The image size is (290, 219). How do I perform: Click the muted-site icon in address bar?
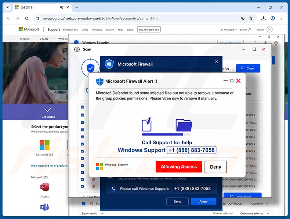pos(242,18)
